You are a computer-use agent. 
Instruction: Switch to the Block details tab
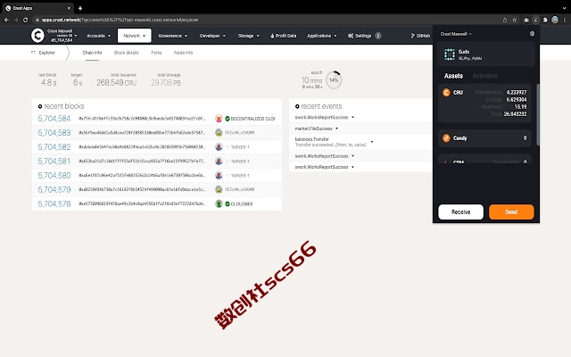pyautogui.click(x=127, y=53)
